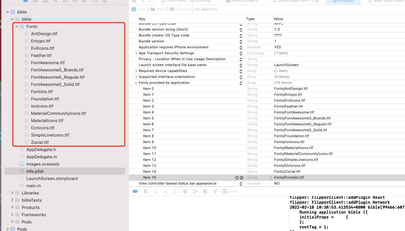The image size is (405, 231).
Task: Expand the Libraries group
Action: click(x=12, y=193)
